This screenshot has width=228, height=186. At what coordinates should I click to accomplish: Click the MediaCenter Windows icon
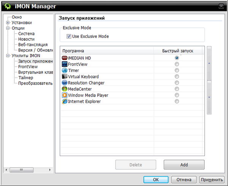pyautogui.click(x=65, y=89)
